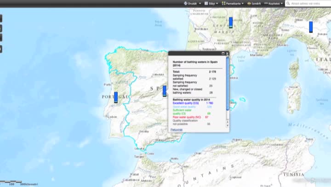Click the Pietuvināt link in the popup
331x187 pixels.
point(177,130)
